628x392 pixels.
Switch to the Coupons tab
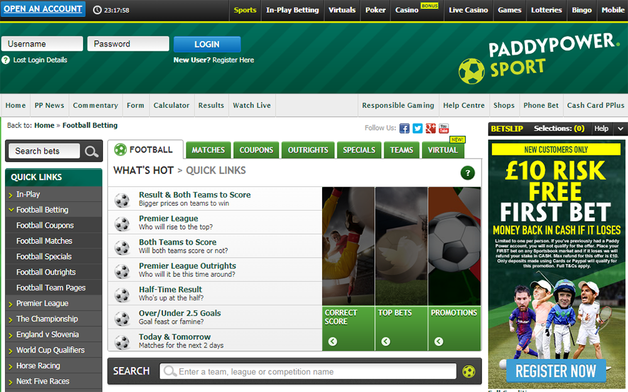[x=256, y=150]
